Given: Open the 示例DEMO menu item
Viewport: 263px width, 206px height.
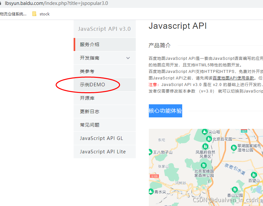Looking at the screenshot, I should (x=105, y=85).
